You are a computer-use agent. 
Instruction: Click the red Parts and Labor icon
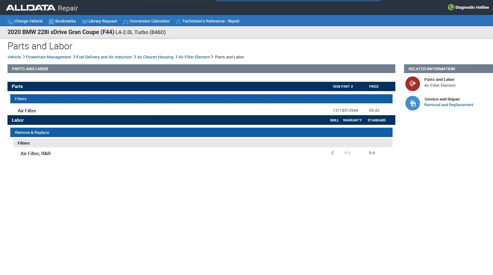(x=412, y=84)
